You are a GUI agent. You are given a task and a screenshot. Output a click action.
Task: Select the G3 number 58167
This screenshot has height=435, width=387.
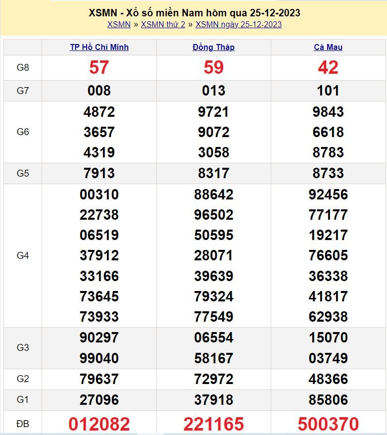(214, 358)
